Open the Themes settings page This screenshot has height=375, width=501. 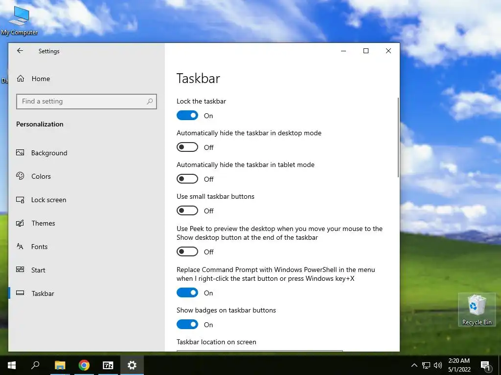86,223
